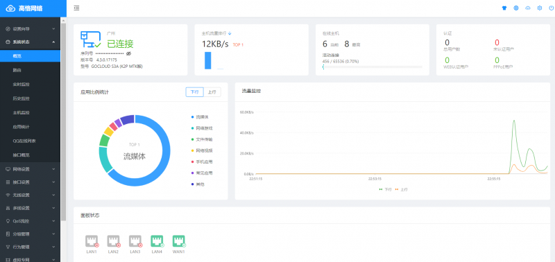
Task: Open the gear settings icon in header
Action: pos(540,8)
